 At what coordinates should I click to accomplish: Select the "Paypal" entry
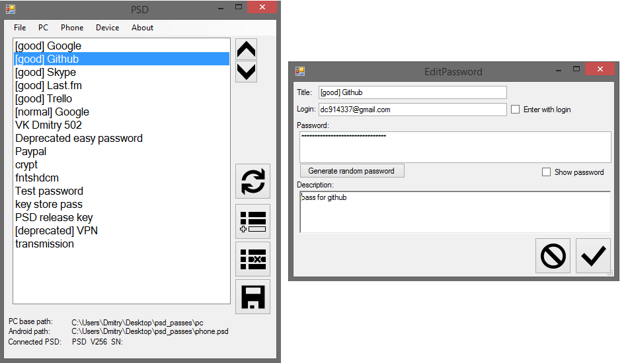click(x=122, y=152)
